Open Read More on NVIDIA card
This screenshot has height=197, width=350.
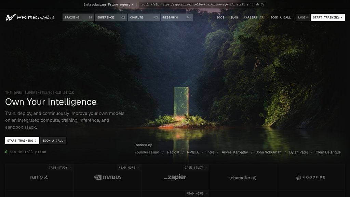pyautogui.click(x=129, y=168)
